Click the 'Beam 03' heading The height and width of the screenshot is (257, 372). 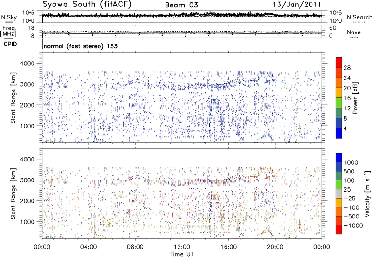(181, 5)
